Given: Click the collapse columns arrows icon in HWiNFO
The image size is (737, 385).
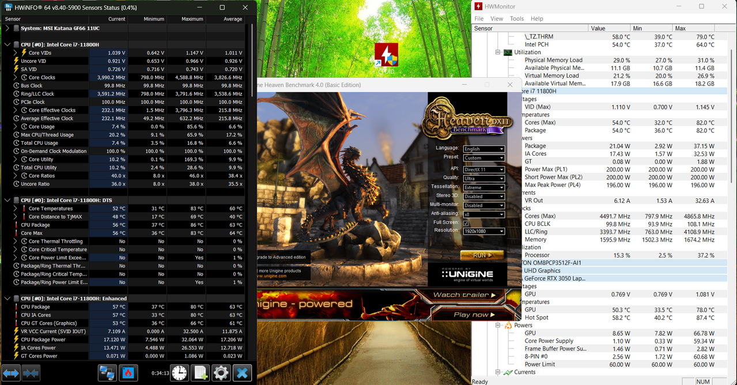Looking at the screenshot, I should pyautogui.click(x=31, y=372).
